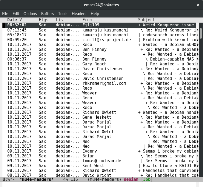Screen dimensions: 203x187
Task: Click the debian label in the mode line
Action: pos(131,179)
